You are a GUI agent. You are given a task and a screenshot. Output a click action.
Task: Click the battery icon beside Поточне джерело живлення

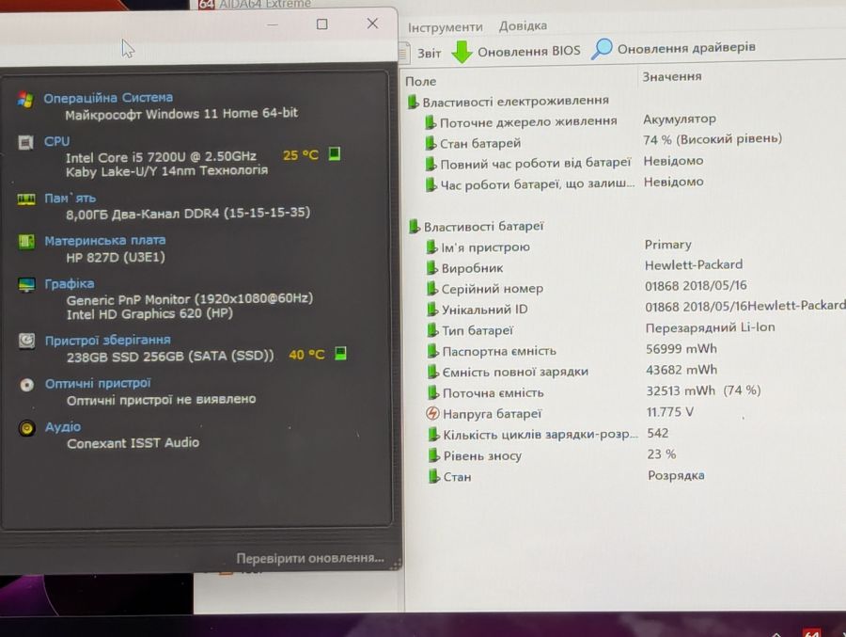click(x=430, y=122)
